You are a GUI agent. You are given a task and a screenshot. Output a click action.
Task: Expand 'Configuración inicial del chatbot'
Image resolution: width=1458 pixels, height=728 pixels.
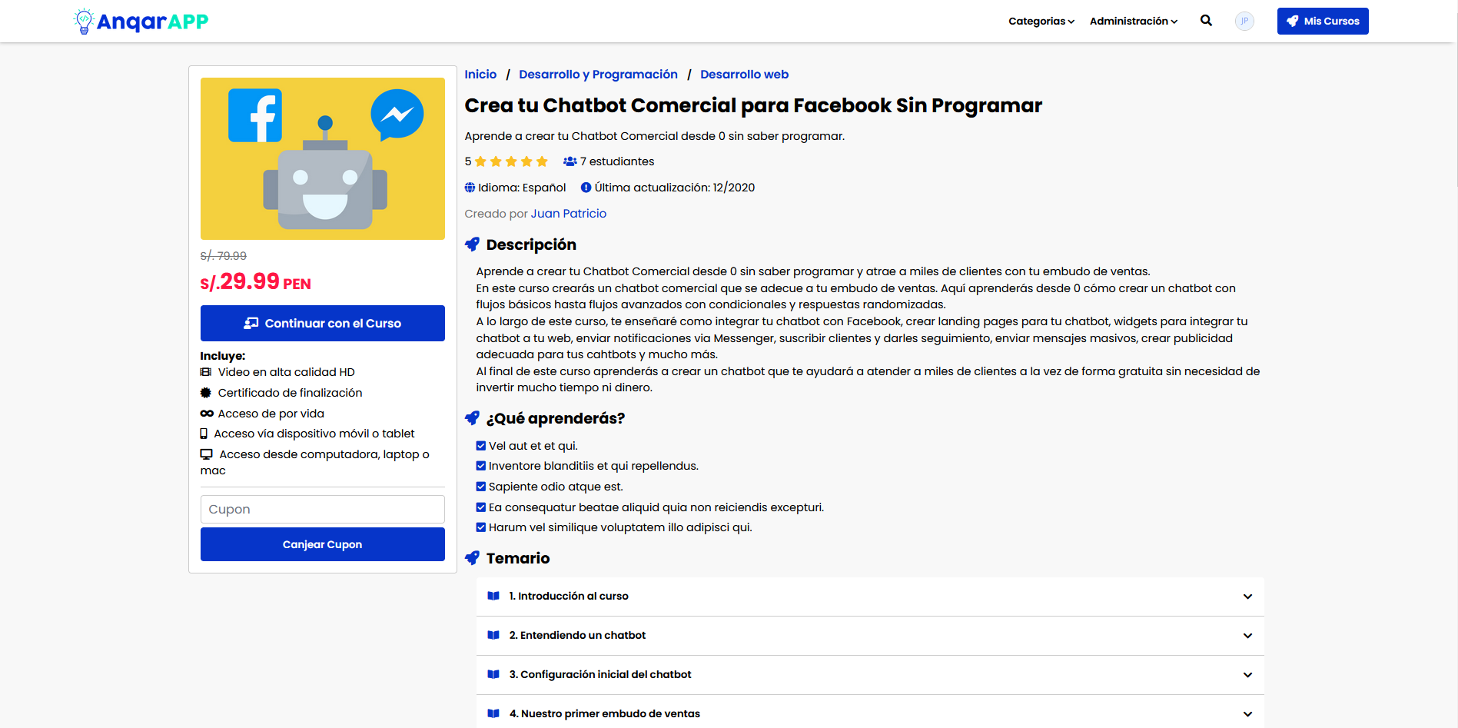[1246, 675]
